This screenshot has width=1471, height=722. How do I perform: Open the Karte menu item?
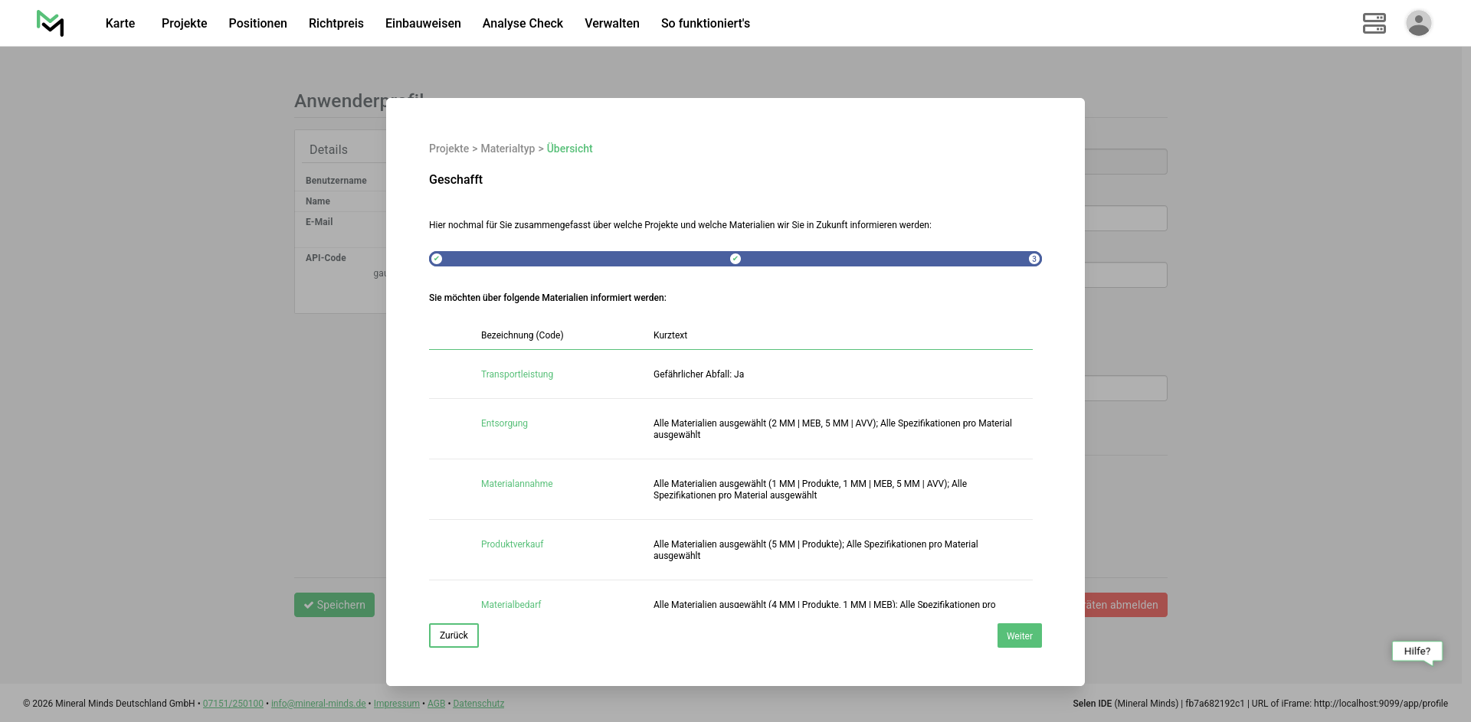(x=120, y=24)
